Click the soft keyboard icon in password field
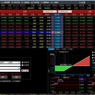This screenshot has height=95, width=95. point(19,68)
